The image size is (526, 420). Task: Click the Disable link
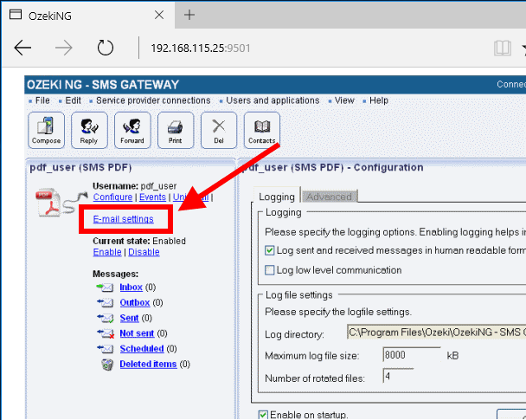144,252
